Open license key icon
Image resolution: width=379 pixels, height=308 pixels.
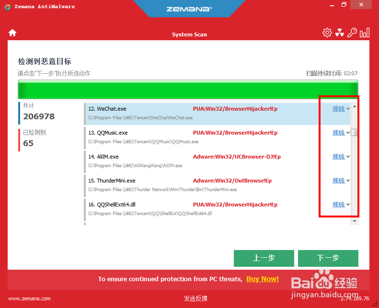point(352,33)
